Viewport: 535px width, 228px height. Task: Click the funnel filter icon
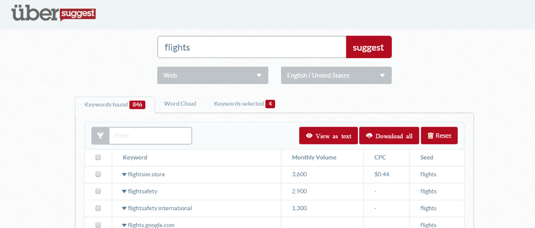[x=100, y=136]
